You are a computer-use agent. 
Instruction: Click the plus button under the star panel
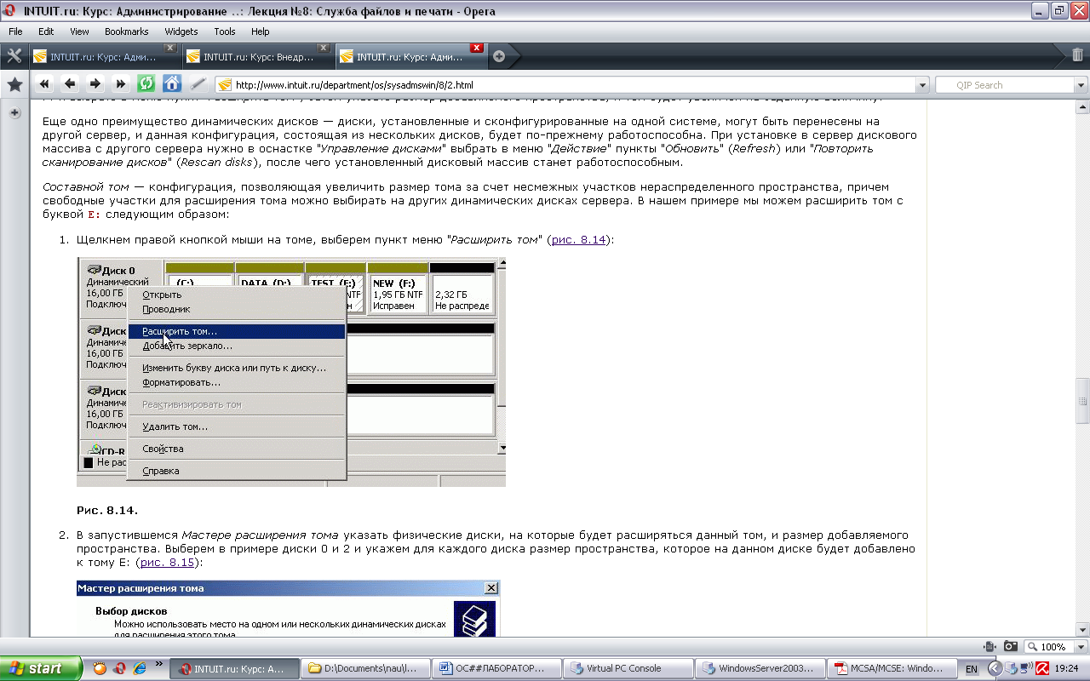14,113
